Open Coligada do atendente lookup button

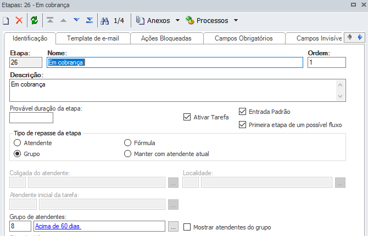173,182
